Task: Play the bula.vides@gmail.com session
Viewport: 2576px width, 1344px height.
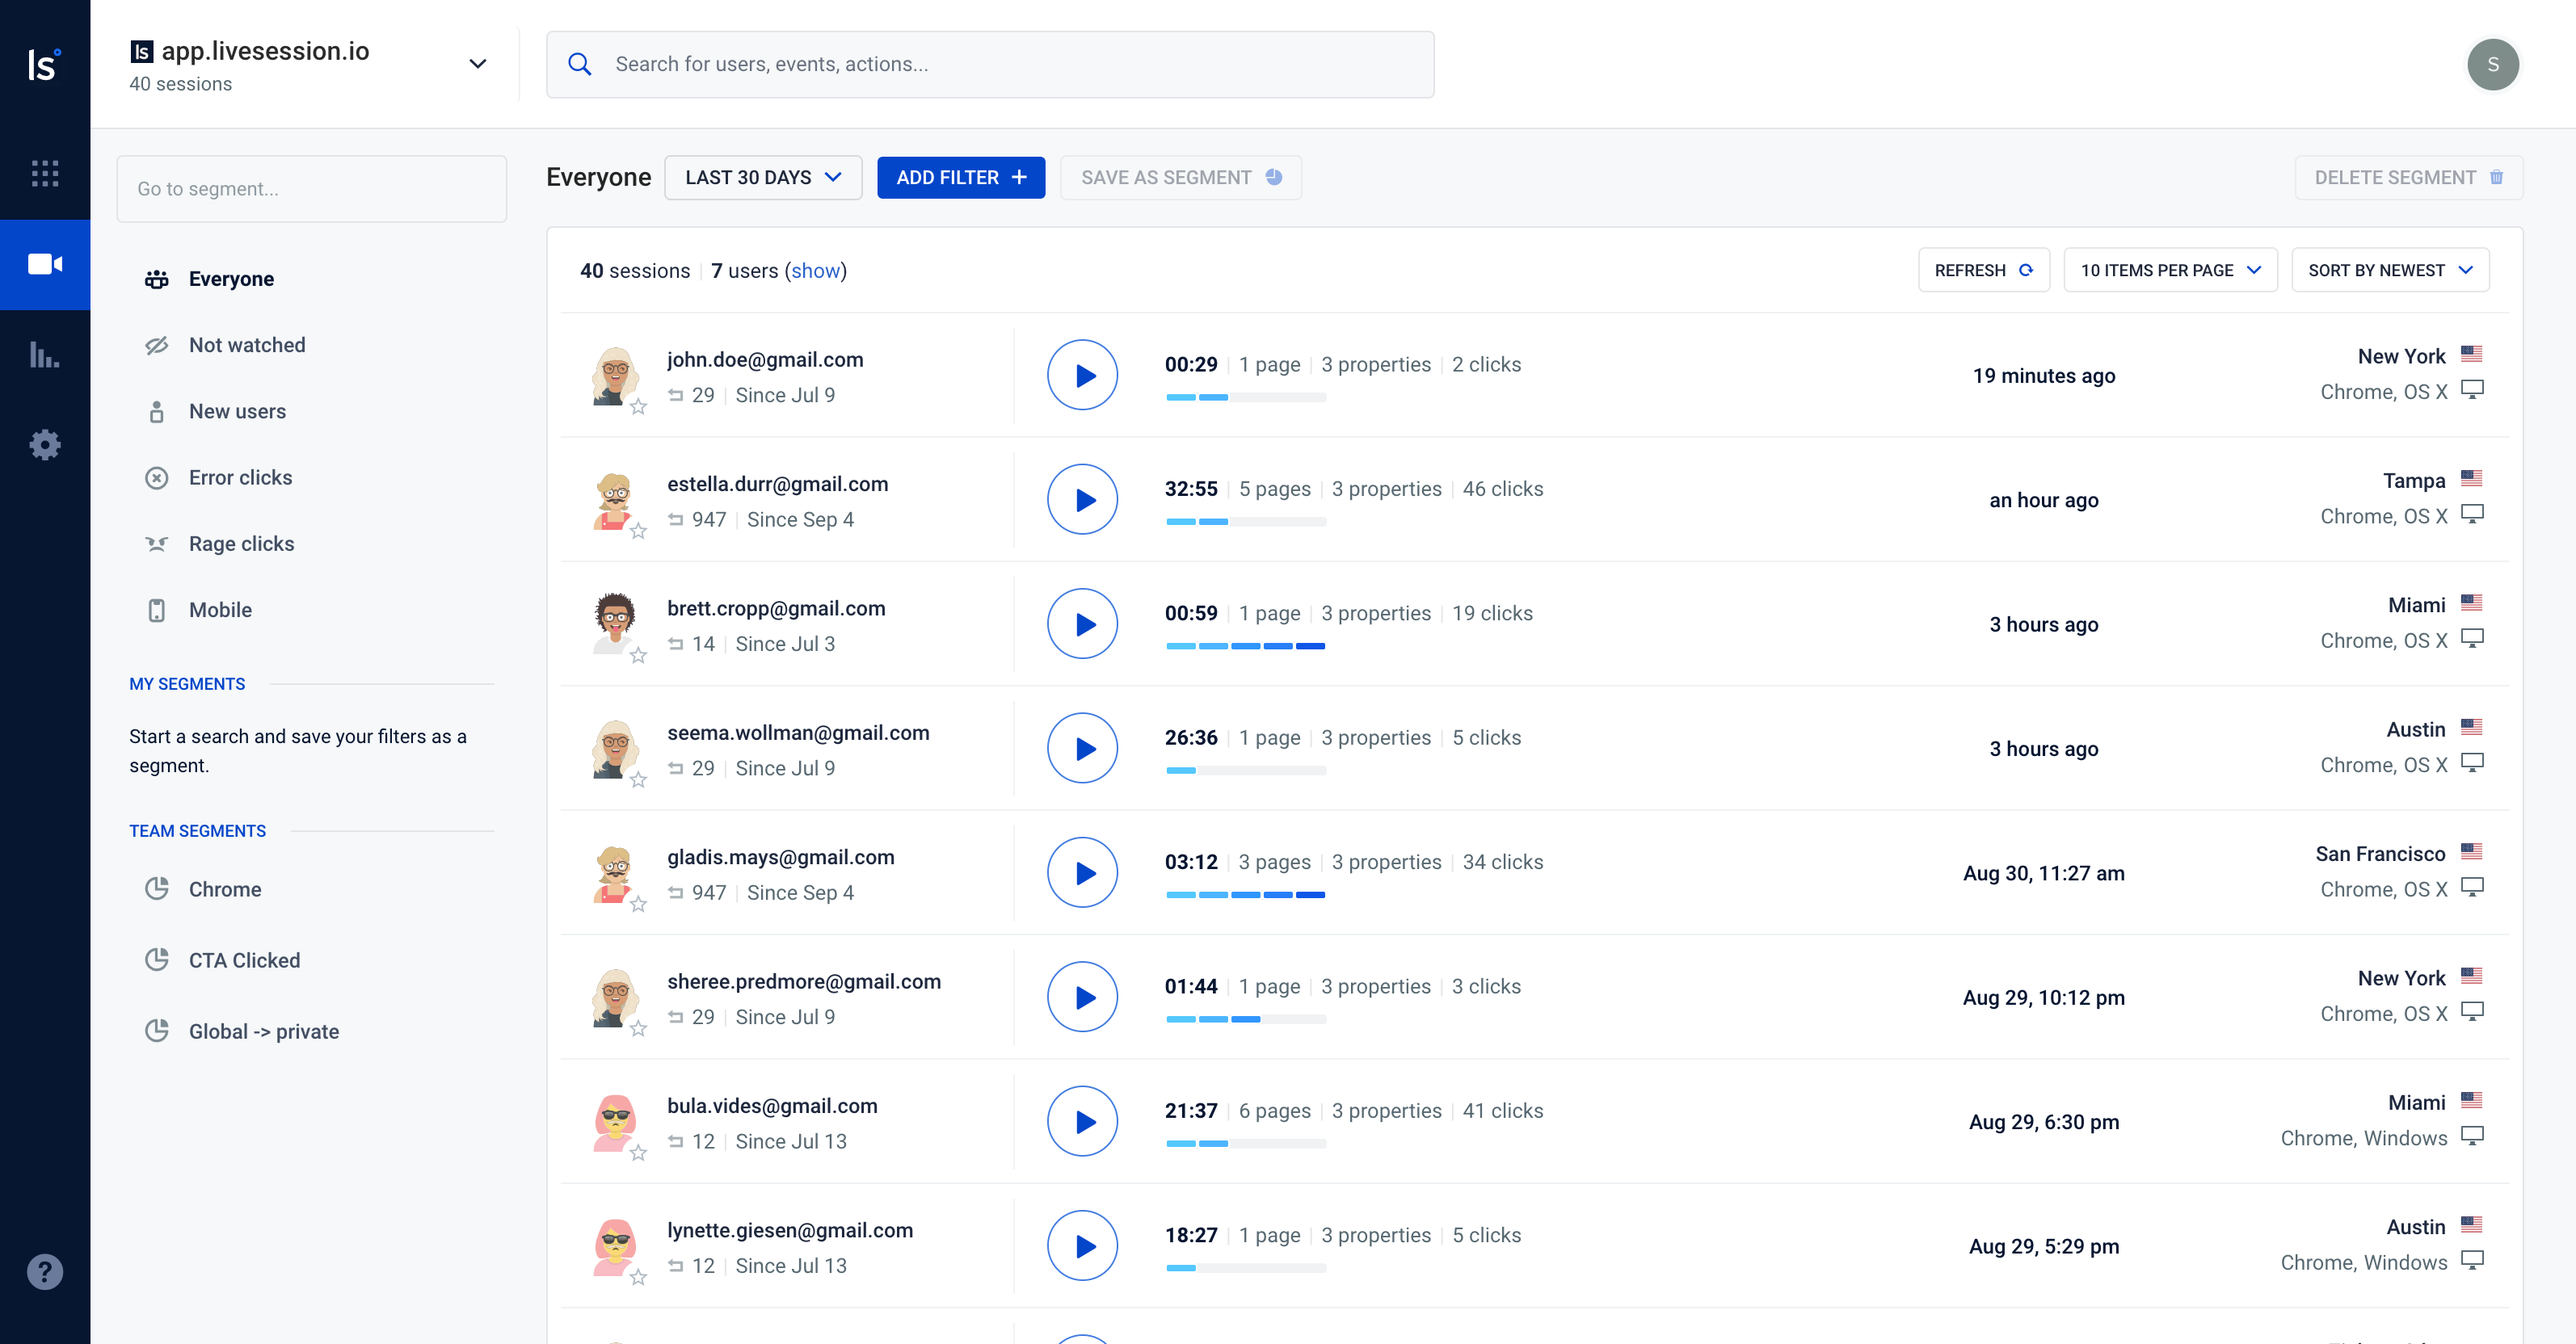Action: tap(1082, 1122)
